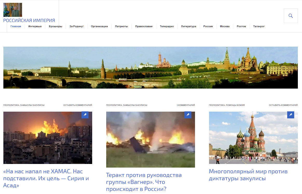
Task: Open article Многополярный мир против диктатуры закулисы
Action: [248, 175]
